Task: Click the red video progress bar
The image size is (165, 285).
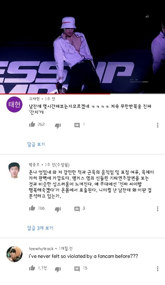Action: (82, 94)
